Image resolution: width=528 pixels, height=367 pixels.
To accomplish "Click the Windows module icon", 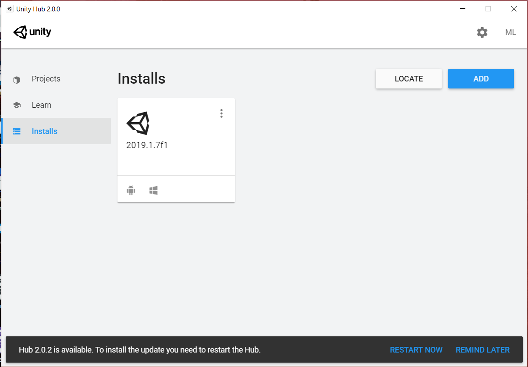I will tap(153, 191).
